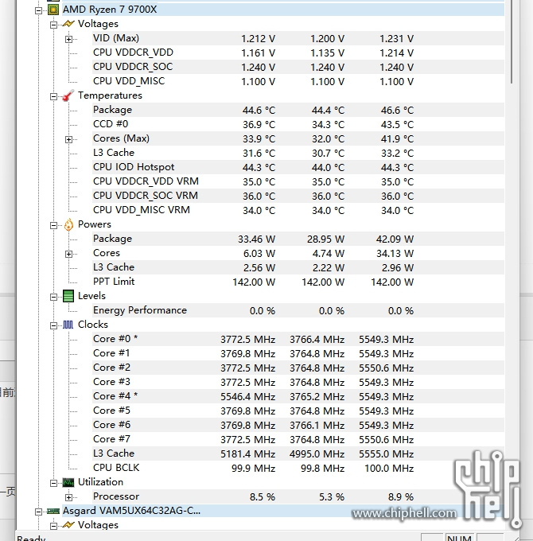Click the Powers flame icon
Screen dimensions: 533x541
[68, 224]
